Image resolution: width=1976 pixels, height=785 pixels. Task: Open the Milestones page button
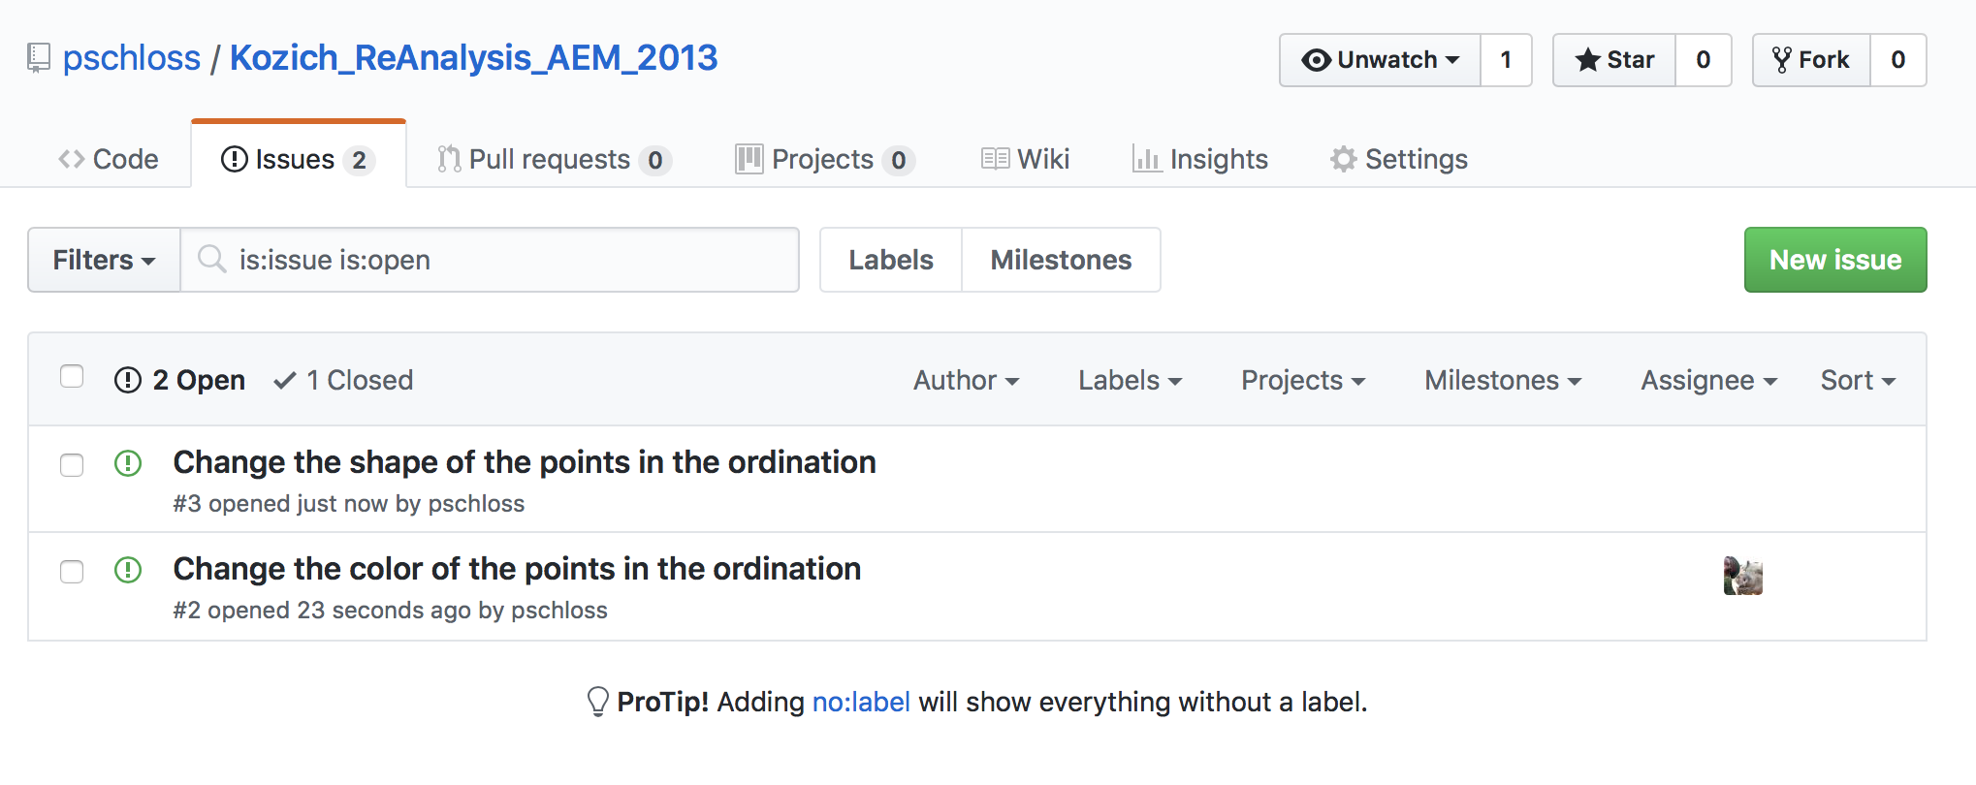[1061, 260]
